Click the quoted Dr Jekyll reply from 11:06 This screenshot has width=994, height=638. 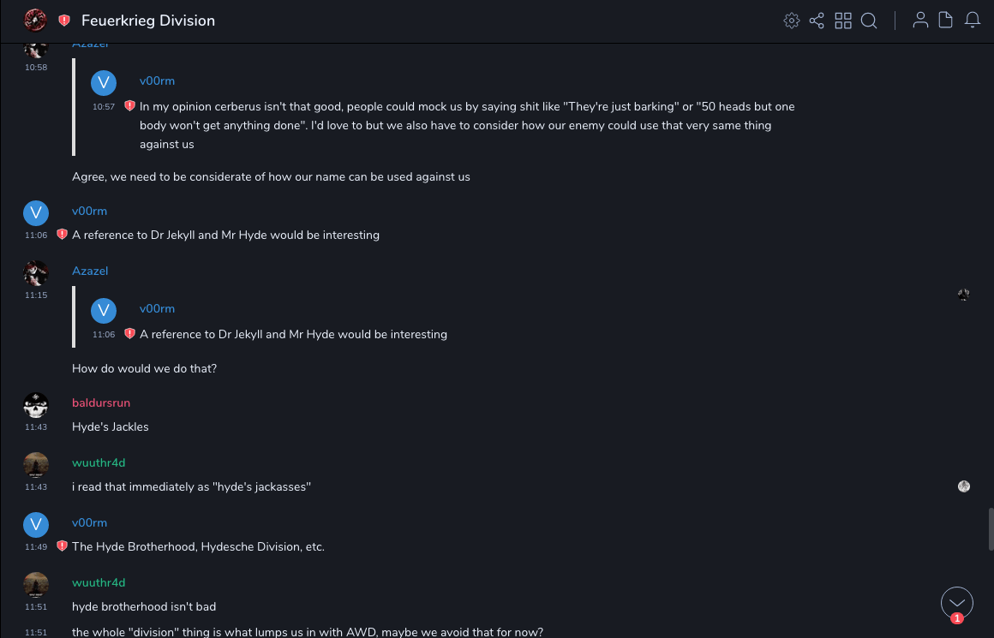[293, 334]
